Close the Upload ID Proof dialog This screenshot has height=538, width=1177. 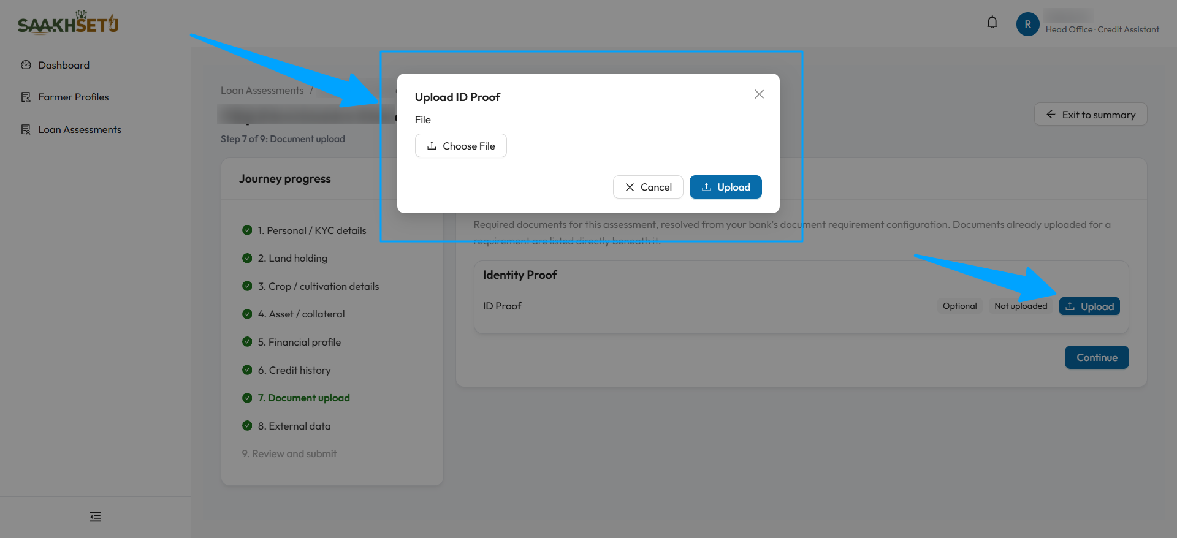coord(759,94)
